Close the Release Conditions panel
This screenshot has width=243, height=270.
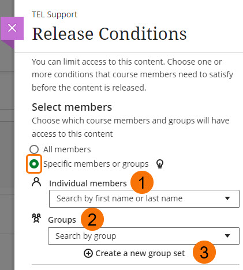click(12, 28)
